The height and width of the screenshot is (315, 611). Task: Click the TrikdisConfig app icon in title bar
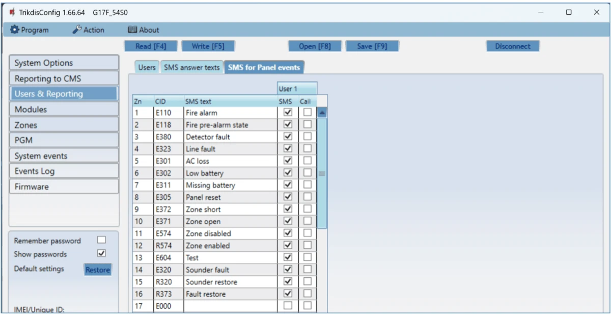[12, 12]
